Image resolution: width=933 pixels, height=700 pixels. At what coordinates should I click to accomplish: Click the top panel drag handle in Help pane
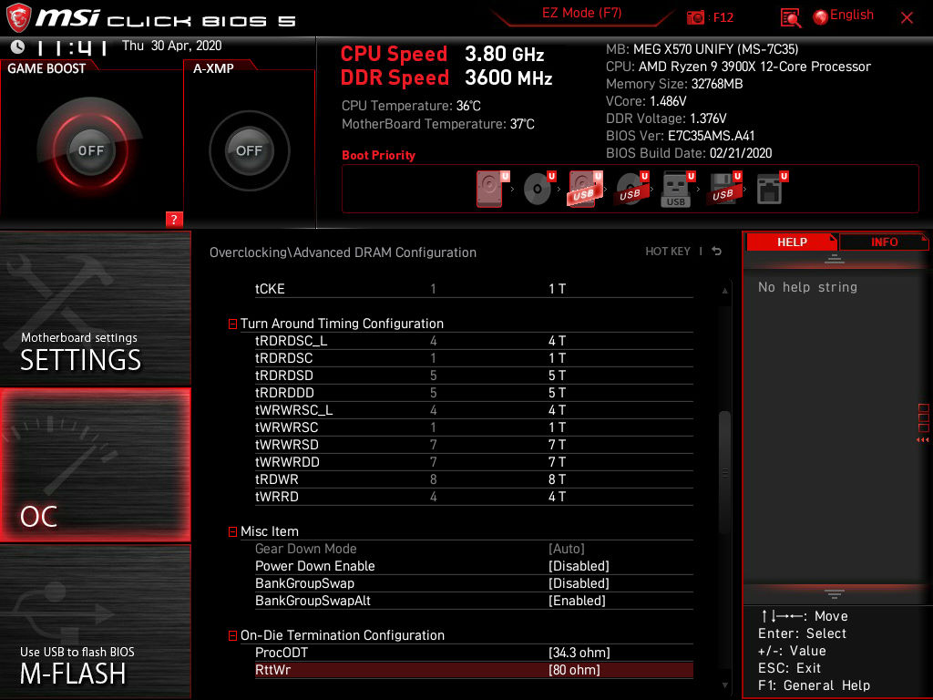click(x=835, y=259)
